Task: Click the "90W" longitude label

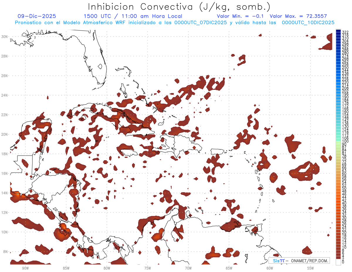Action: [x=26, y=268]
